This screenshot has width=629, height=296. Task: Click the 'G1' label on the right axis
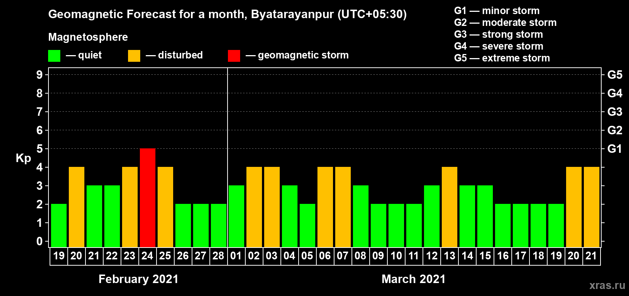tap(615, 149)
